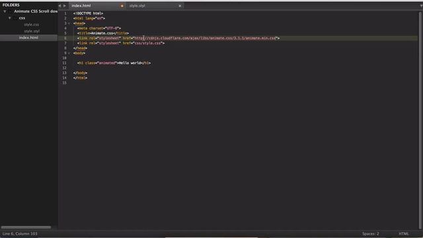Open style.css in the sidebar
Viewport: 423px width, 238px height.
coord(31,24)
